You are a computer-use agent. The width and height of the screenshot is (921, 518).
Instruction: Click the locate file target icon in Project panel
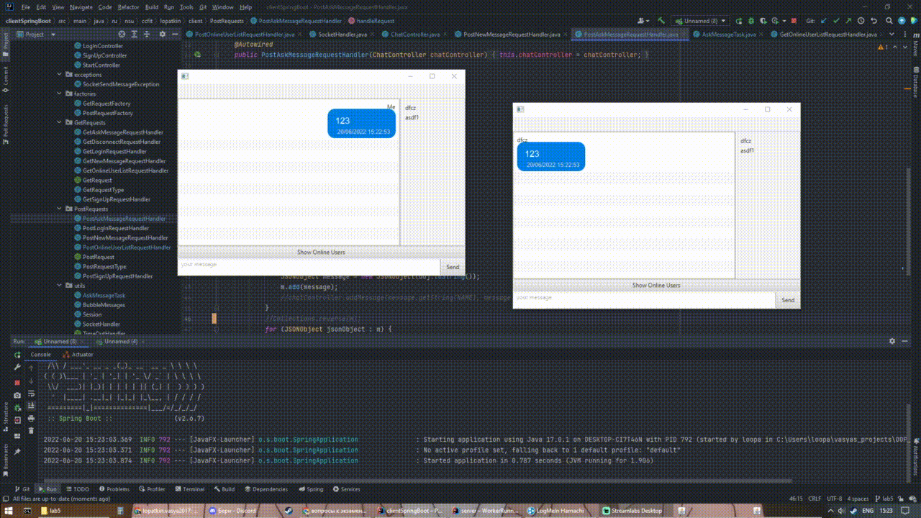click(x=122, y=34)
